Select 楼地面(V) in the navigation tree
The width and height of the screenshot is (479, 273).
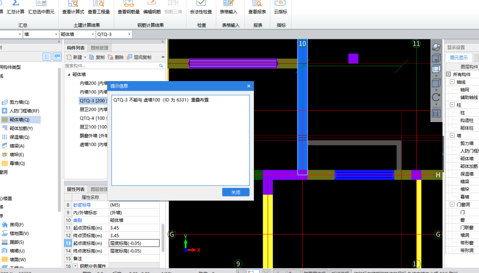15,233
